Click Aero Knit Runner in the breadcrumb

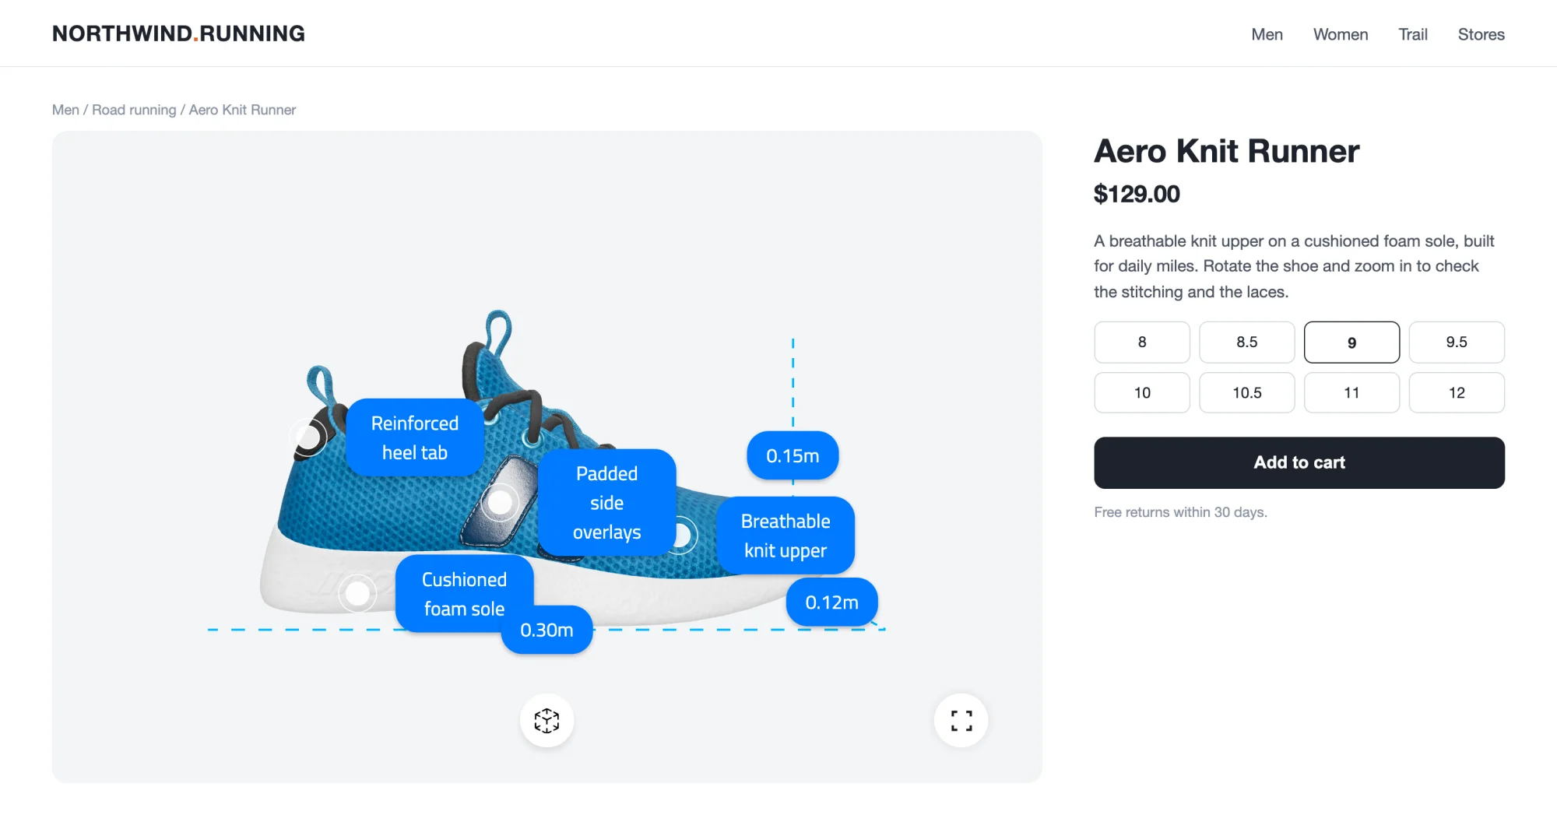click(x=242, y=110)
